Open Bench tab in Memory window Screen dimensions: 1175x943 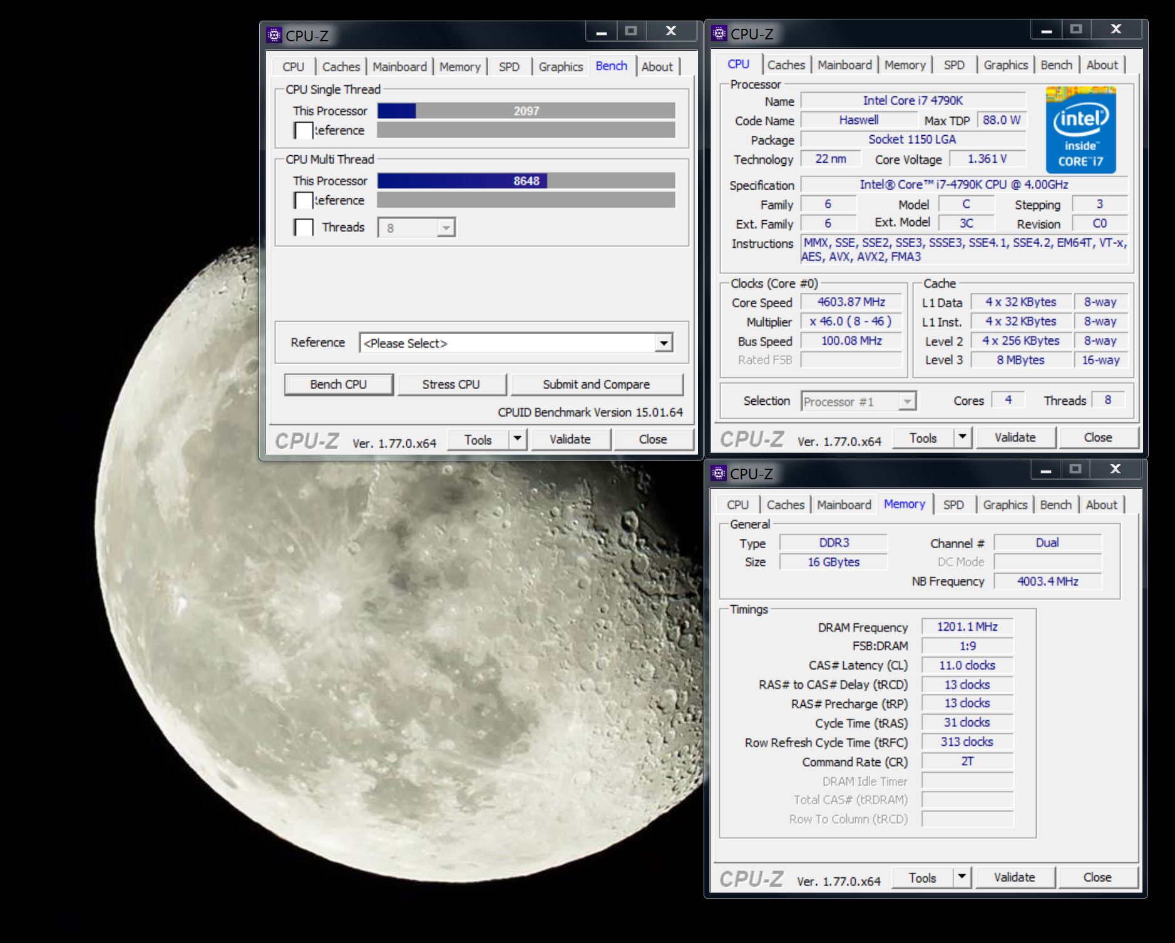pos(1056,505)
